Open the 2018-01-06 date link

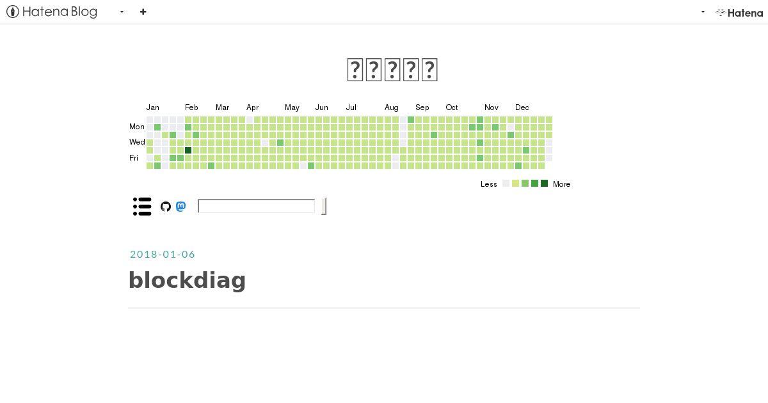163,255
